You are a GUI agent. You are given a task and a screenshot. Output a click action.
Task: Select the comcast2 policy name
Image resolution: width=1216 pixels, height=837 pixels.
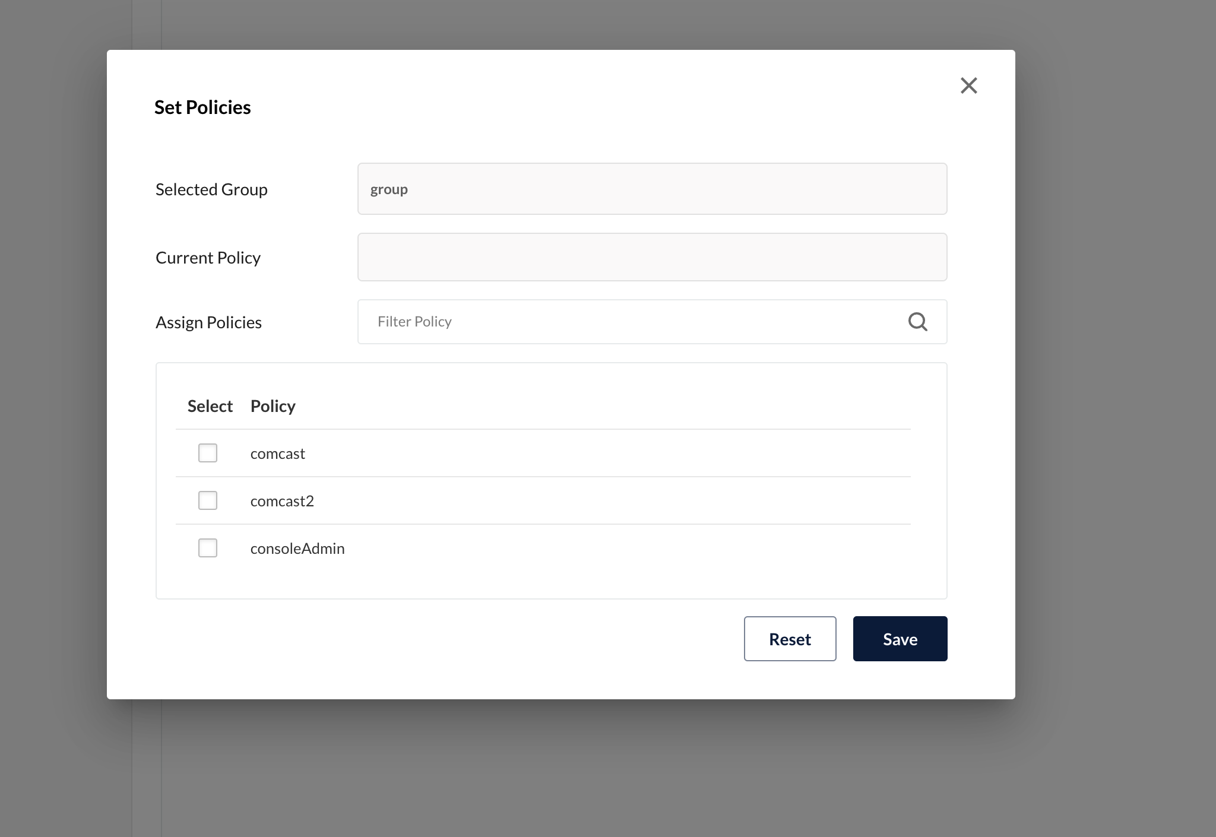(x=282, y=501)
